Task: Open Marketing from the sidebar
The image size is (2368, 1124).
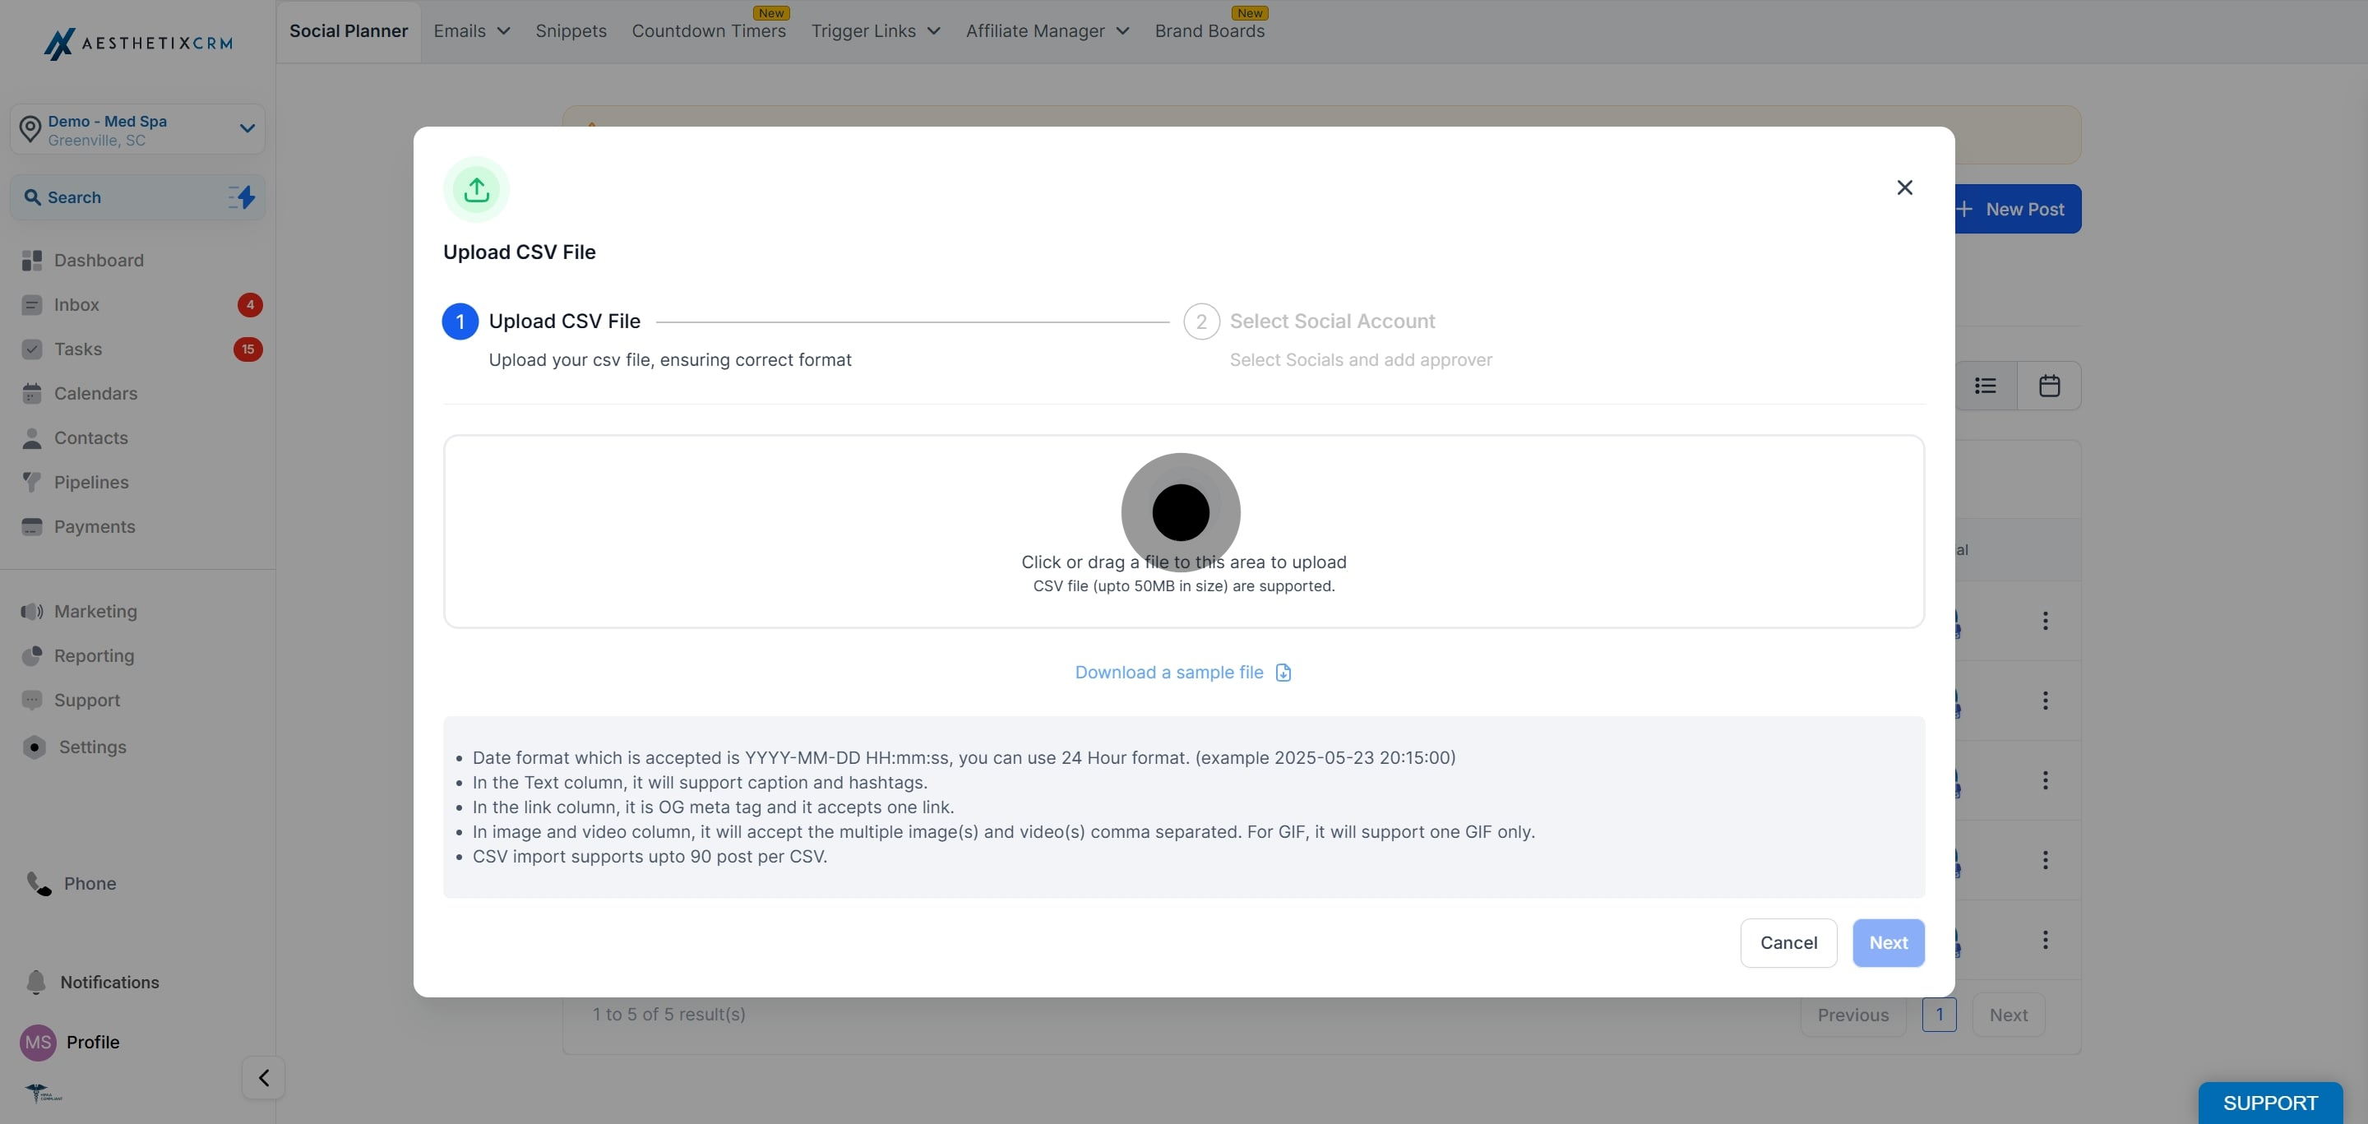Action: (x=95, y=611)
